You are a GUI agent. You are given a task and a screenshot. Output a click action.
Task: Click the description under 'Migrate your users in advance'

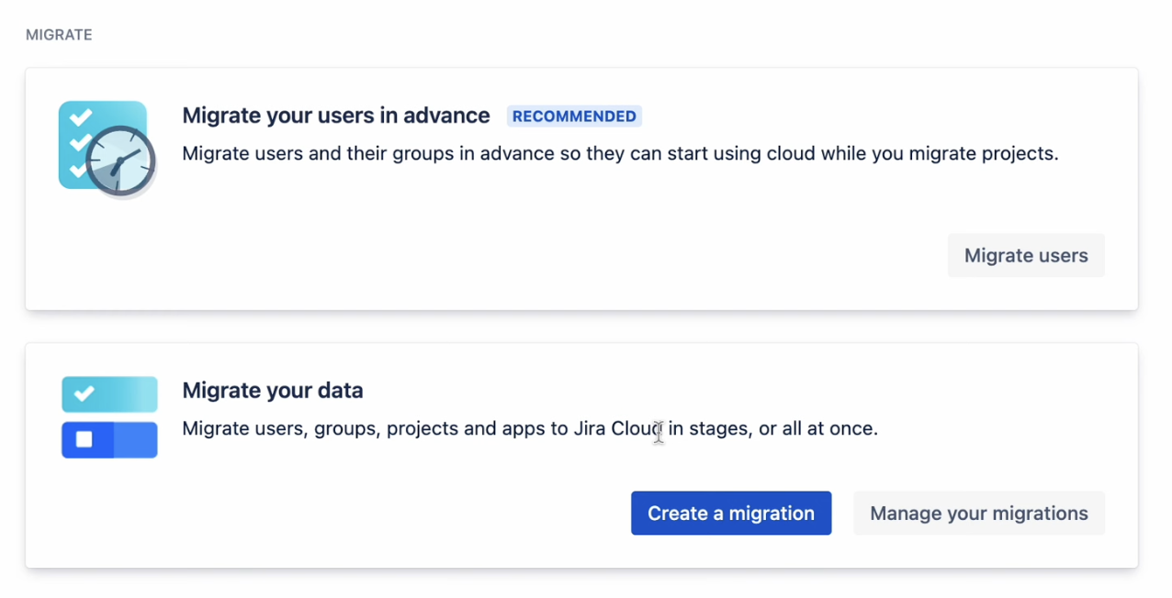point(620,153)
